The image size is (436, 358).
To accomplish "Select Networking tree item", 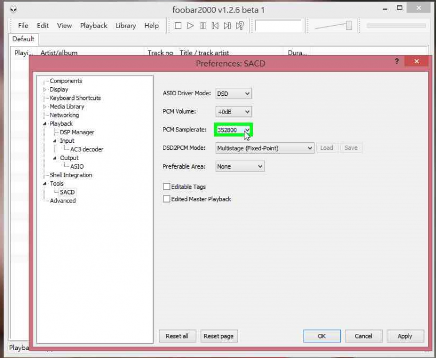I will (x=64, y=115).
